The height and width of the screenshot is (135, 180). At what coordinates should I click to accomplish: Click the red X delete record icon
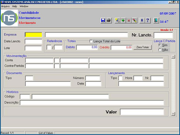pyautogui.click(x=129, y=20)
